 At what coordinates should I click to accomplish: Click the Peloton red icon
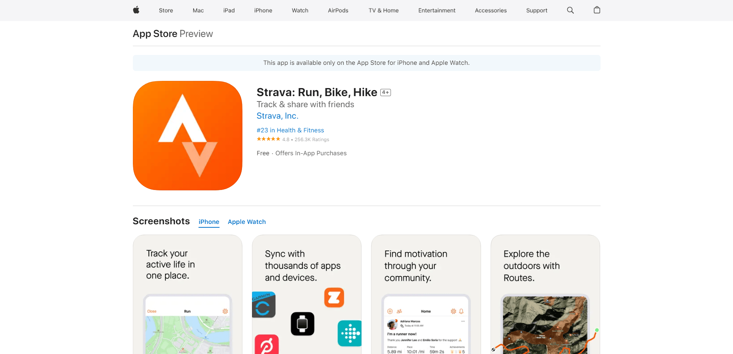[x=266, y=344]
